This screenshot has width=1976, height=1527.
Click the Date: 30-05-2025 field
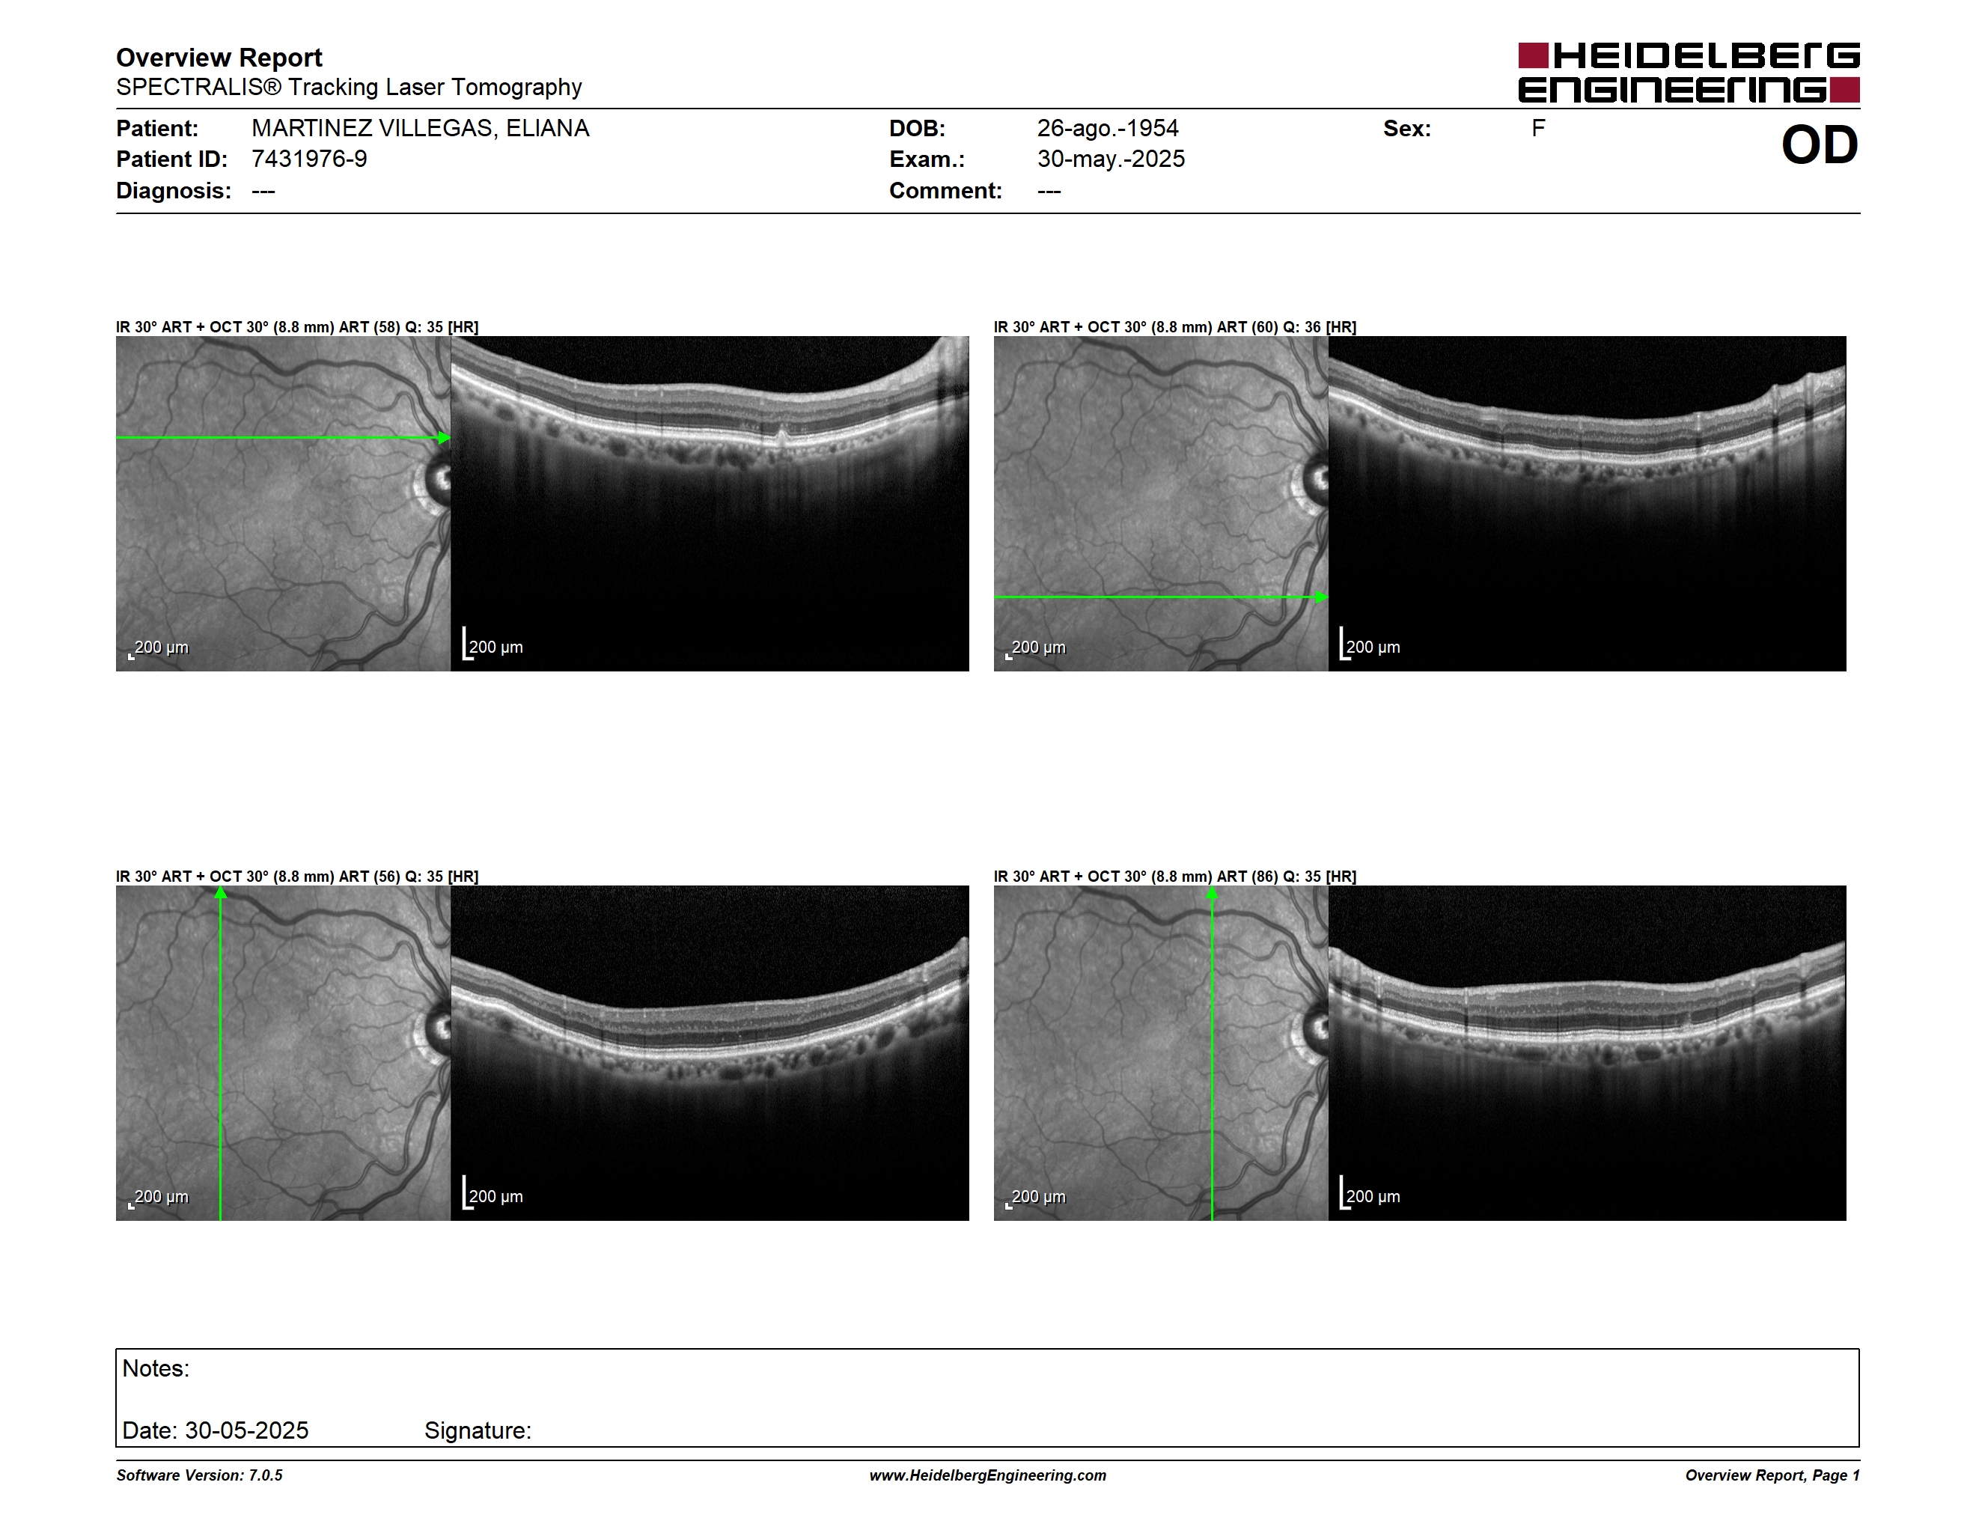[216, 1430]
